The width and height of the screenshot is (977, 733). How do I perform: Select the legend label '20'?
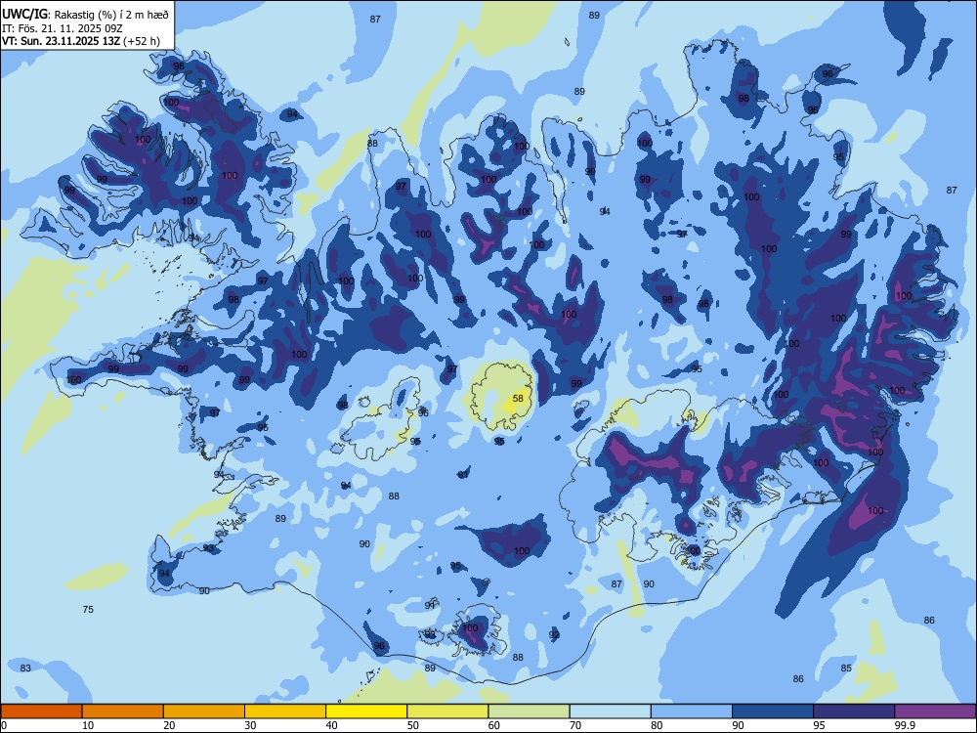pos(169,725)
